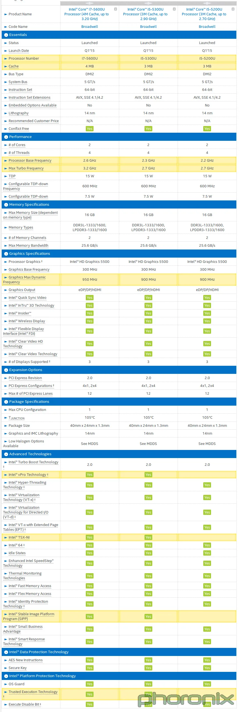Screen dimensions: 240x712
Task: Click the OS Guard row label
Action: click(x=16, y=684)
